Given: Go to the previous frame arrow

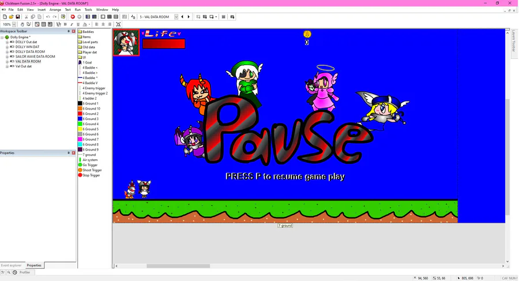Looking at the screenshot, I should point(182,17).
